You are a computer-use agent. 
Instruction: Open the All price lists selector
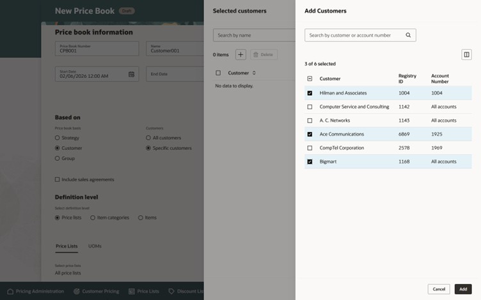[x=68, y=273]
